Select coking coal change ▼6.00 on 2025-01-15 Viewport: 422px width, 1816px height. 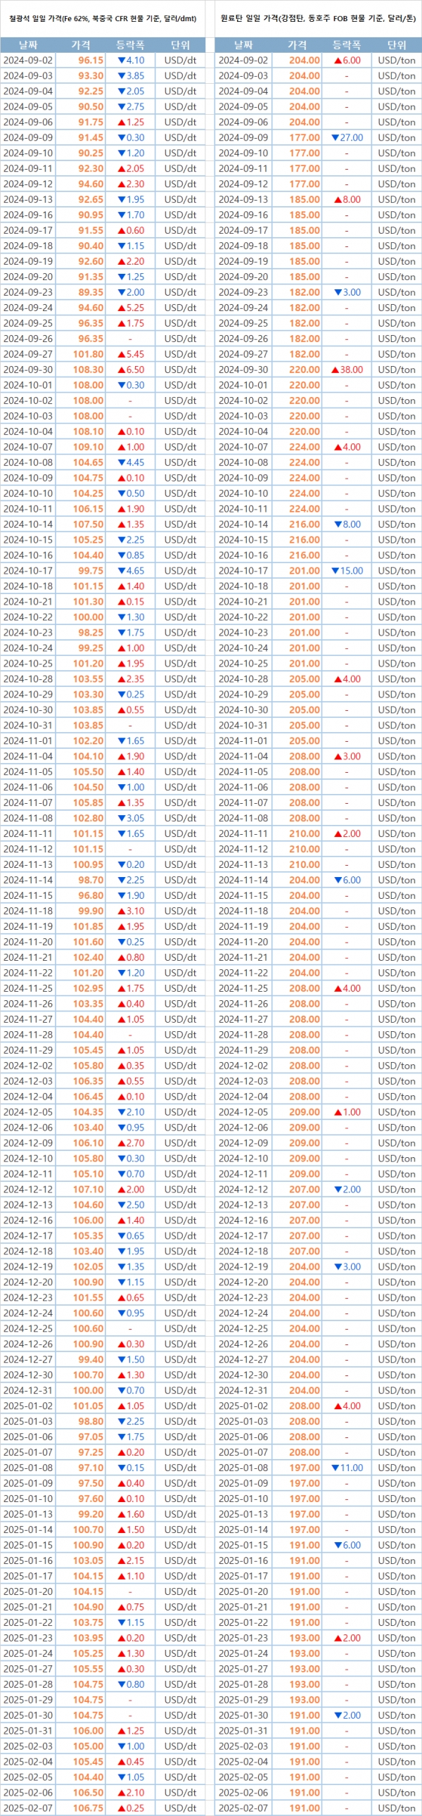pos(347,1545)
